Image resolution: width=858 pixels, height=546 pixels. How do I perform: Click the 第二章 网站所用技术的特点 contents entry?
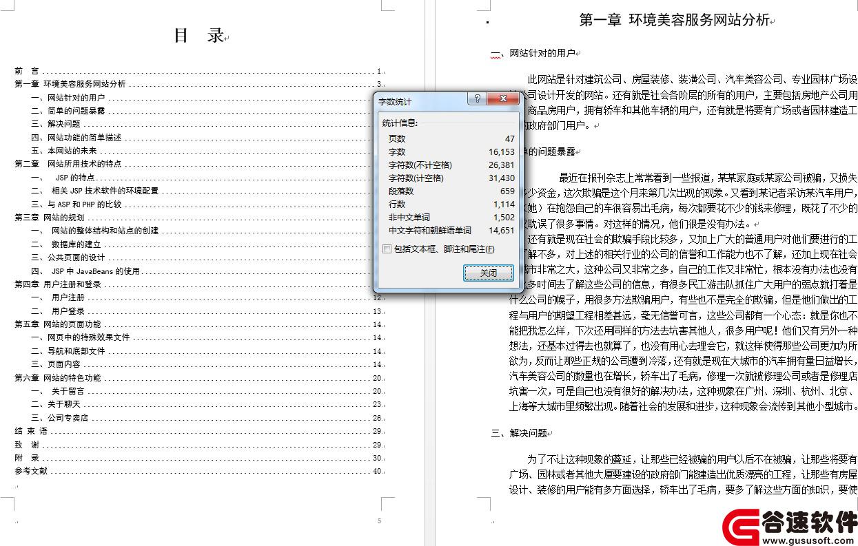[198, 164]
